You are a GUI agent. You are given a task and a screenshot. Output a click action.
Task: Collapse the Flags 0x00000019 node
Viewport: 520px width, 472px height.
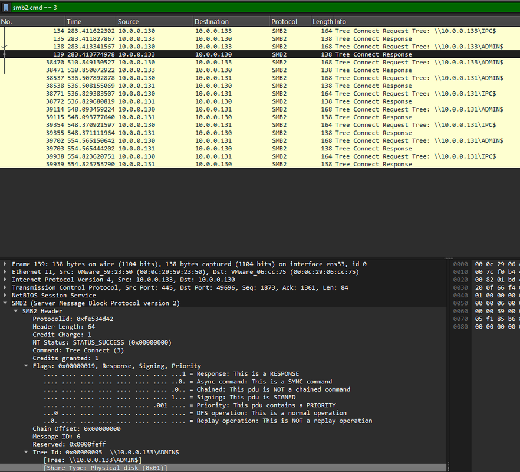click(x=26, y=366)
